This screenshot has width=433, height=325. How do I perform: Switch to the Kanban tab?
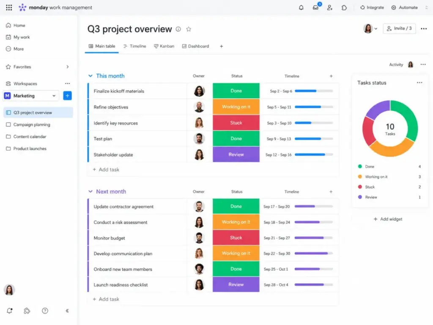(164, 46)
